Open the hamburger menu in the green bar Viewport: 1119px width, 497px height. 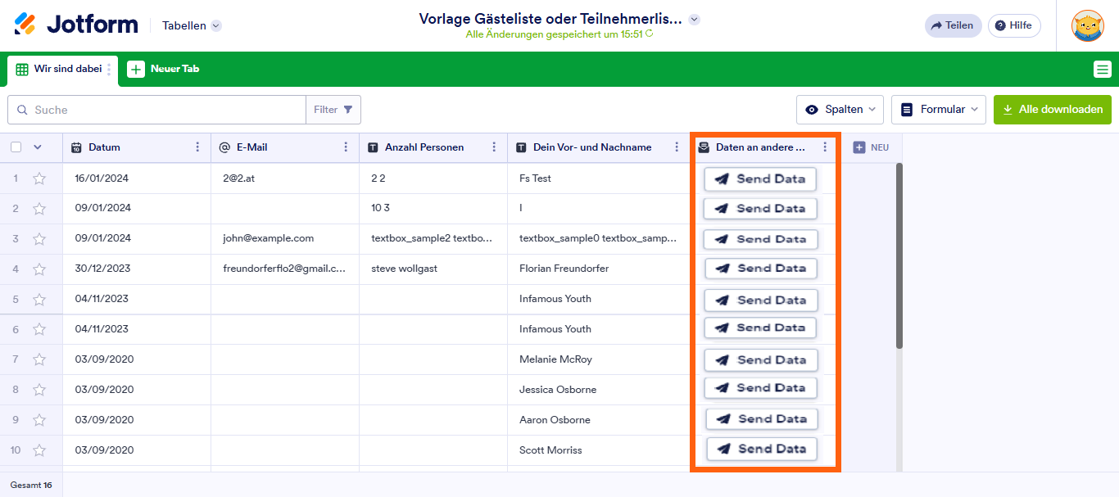pyautogui.click(x=1103, y=70)
